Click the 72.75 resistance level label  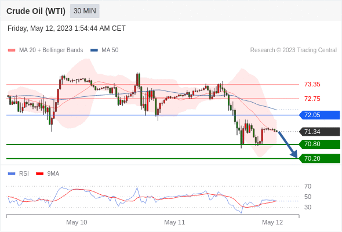click(312, 99)
